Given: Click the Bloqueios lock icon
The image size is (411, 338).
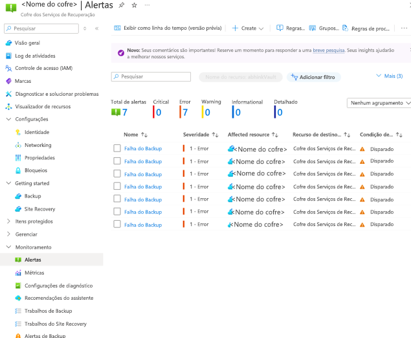Looking at the screenshot, I should pos(18,170).
